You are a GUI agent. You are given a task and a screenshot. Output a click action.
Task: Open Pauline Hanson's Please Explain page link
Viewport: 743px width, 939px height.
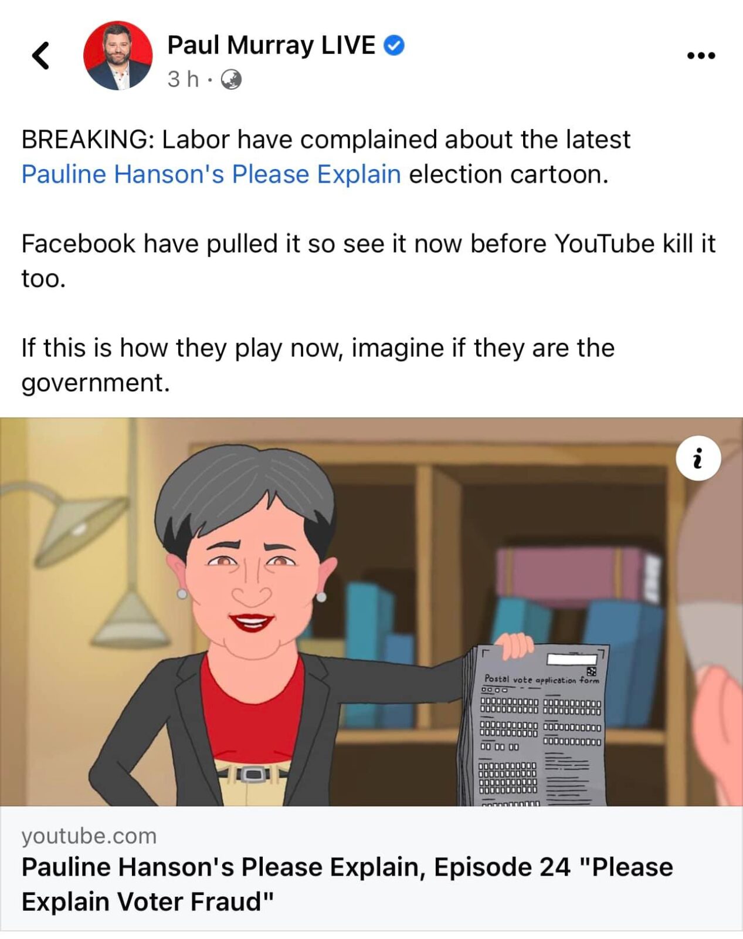point(211,174)
